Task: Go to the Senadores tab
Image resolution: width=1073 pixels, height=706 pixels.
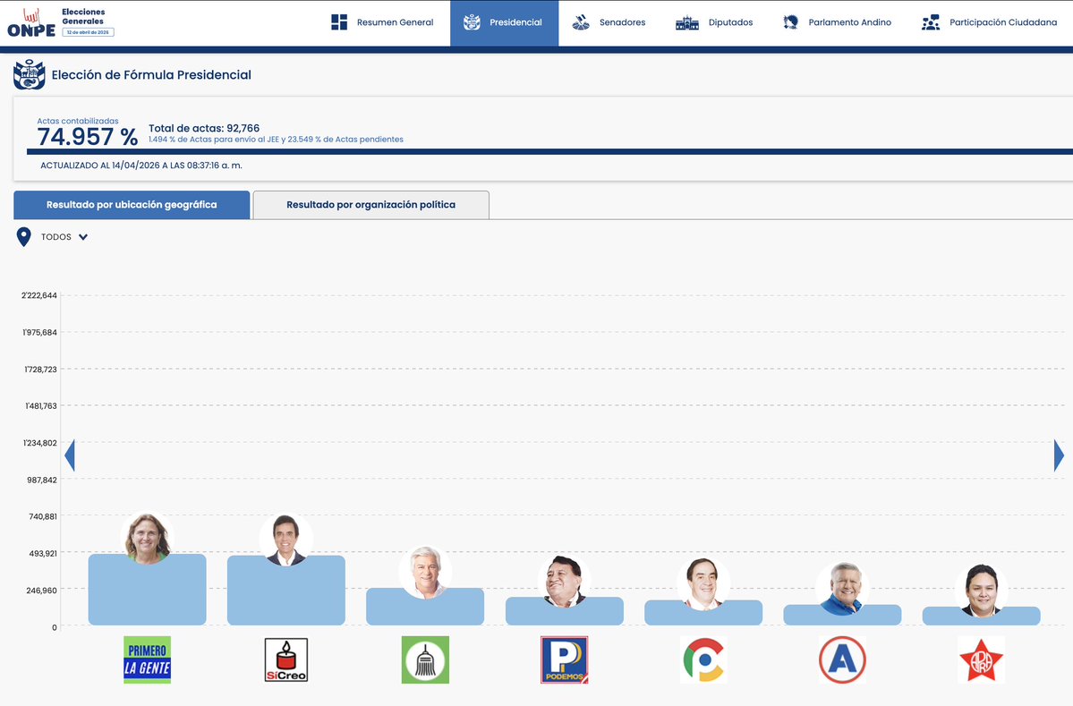Action: (609, 22)
